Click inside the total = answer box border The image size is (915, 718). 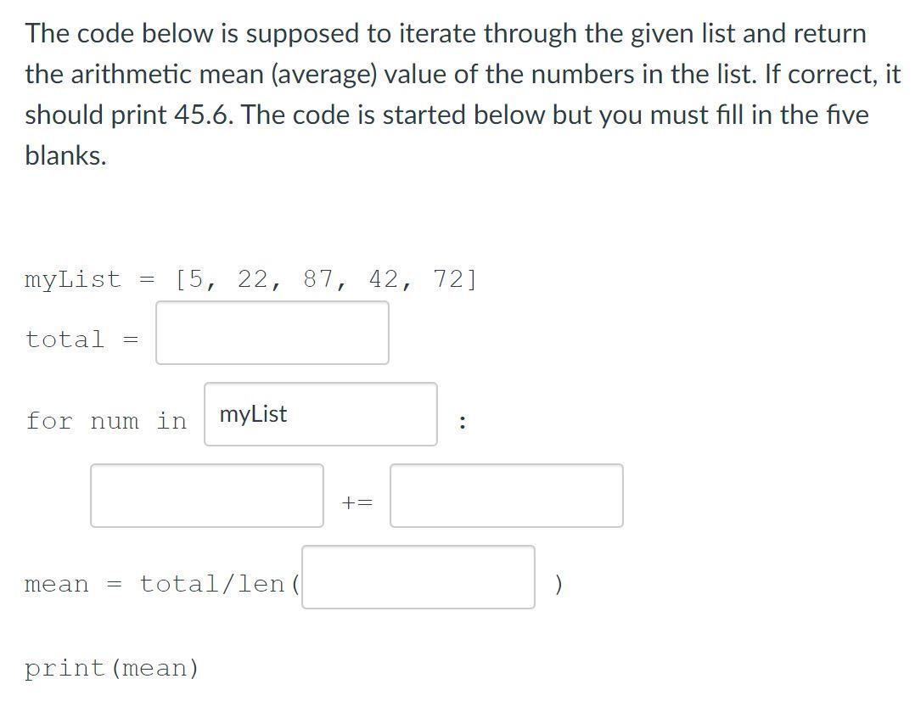coord(272,333)
